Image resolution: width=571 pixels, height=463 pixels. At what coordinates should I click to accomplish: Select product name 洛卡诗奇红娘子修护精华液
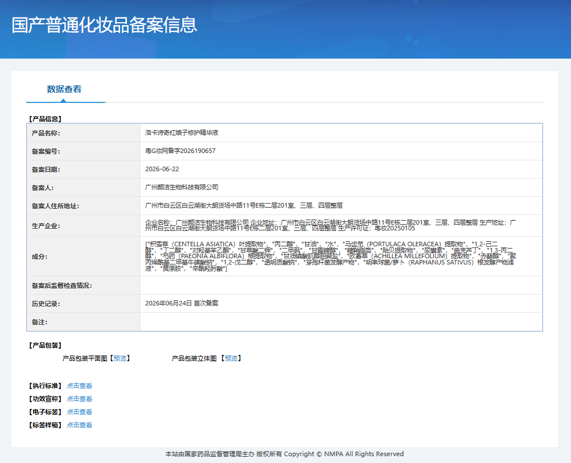182,133
